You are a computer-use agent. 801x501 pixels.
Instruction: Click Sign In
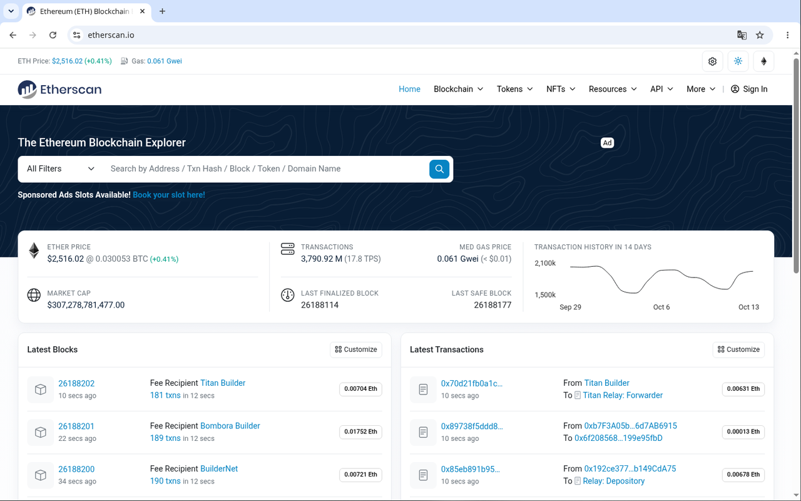pyautogui.click(x=749, y=90)
